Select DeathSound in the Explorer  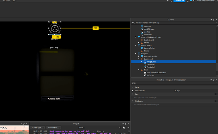(149, 40)
